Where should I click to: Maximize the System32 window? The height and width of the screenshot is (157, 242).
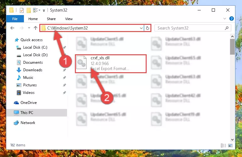pyautogui.click(x=213, y=10)
